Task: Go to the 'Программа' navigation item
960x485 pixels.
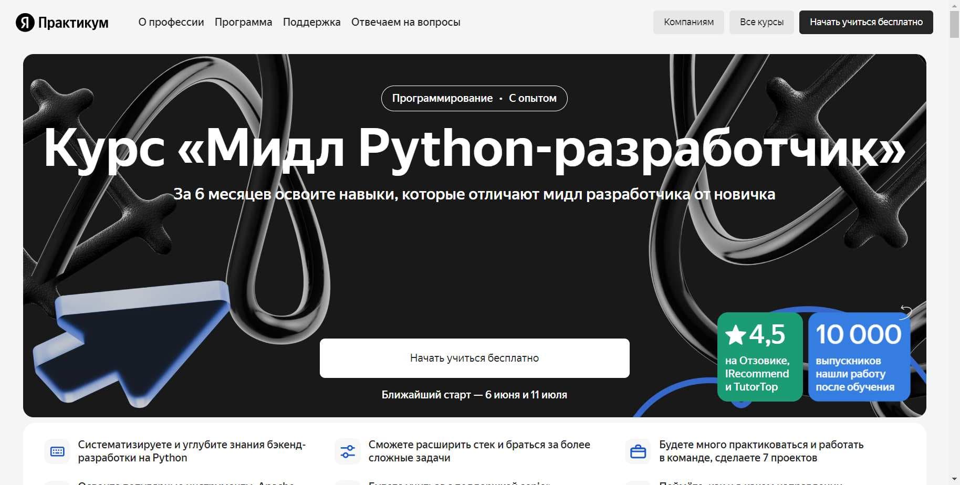Action: point(243,23)
